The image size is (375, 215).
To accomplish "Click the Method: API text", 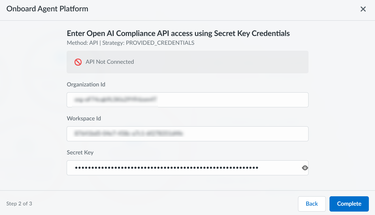I will tap(82, 43).
